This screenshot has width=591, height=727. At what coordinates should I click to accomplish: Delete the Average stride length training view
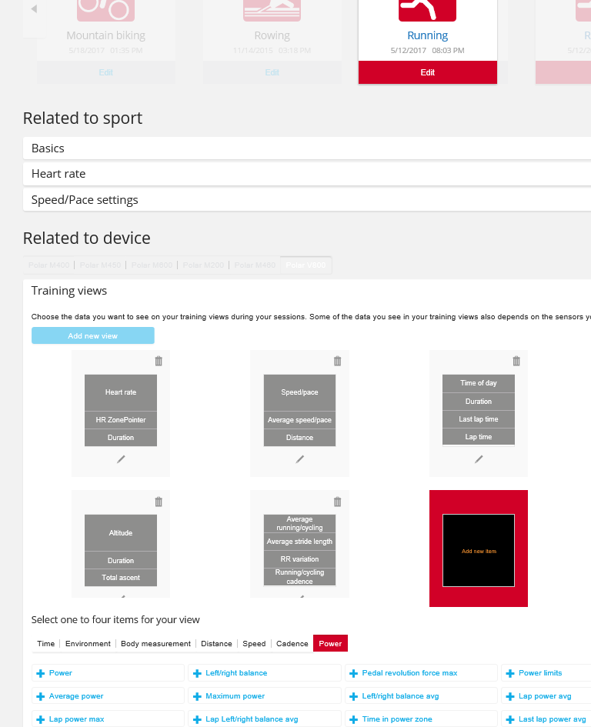338,502
